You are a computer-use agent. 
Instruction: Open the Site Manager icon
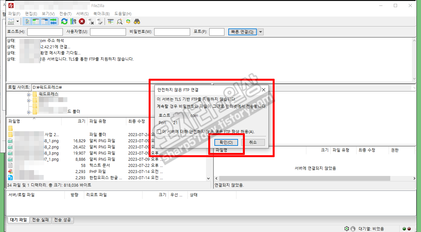11,21
